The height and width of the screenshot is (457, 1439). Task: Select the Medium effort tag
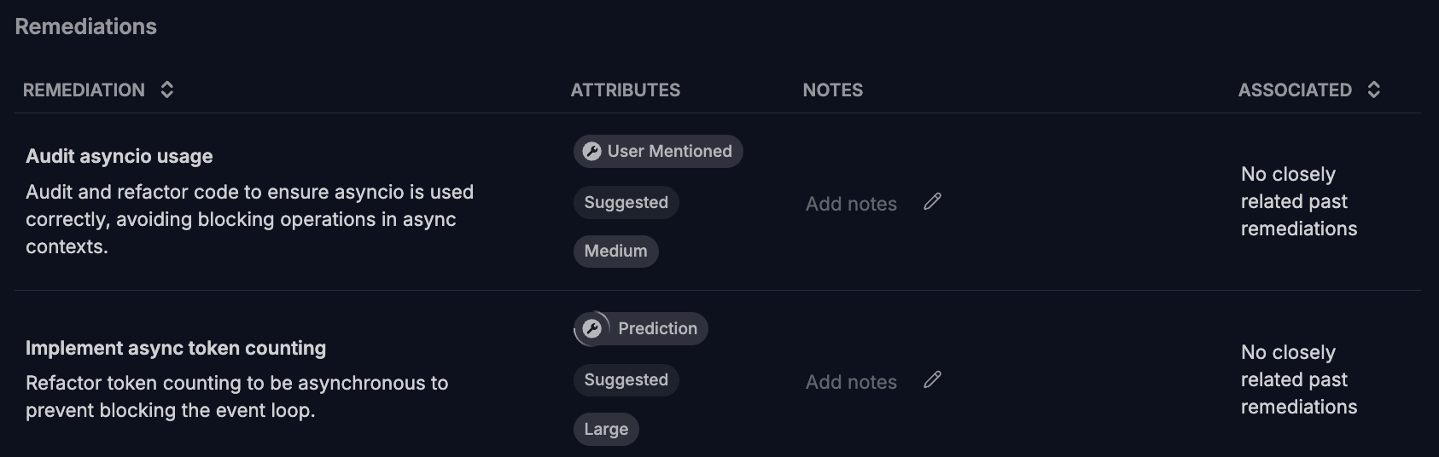(x=615, y=252)
